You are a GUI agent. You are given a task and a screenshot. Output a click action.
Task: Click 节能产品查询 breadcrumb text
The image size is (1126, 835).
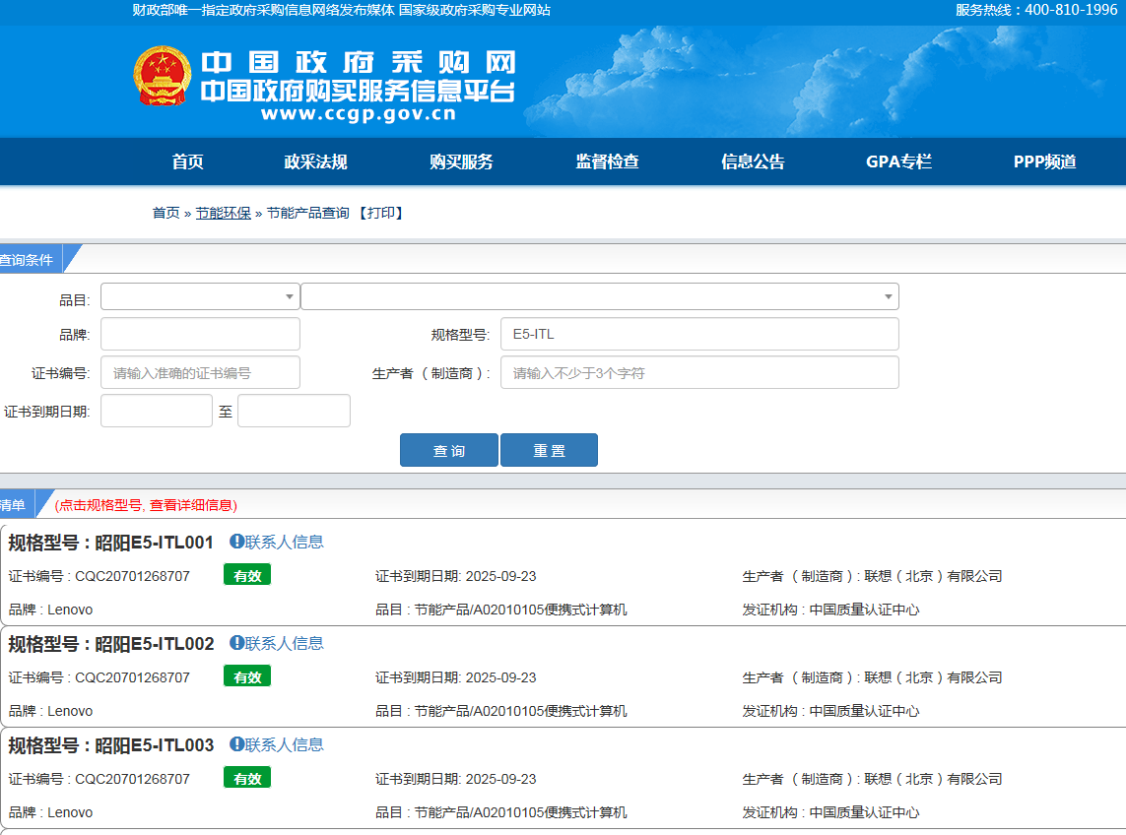coord(308,214)
